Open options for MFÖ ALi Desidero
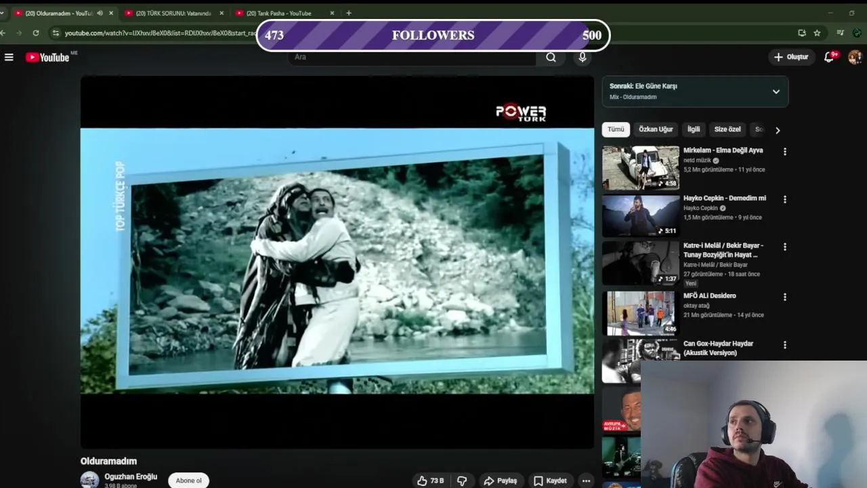 (785, 297)
